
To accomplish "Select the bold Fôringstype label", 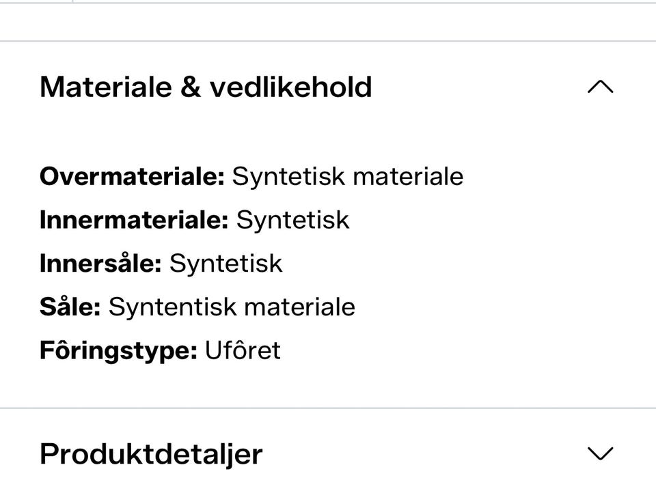I will click(x=118, y=351).
